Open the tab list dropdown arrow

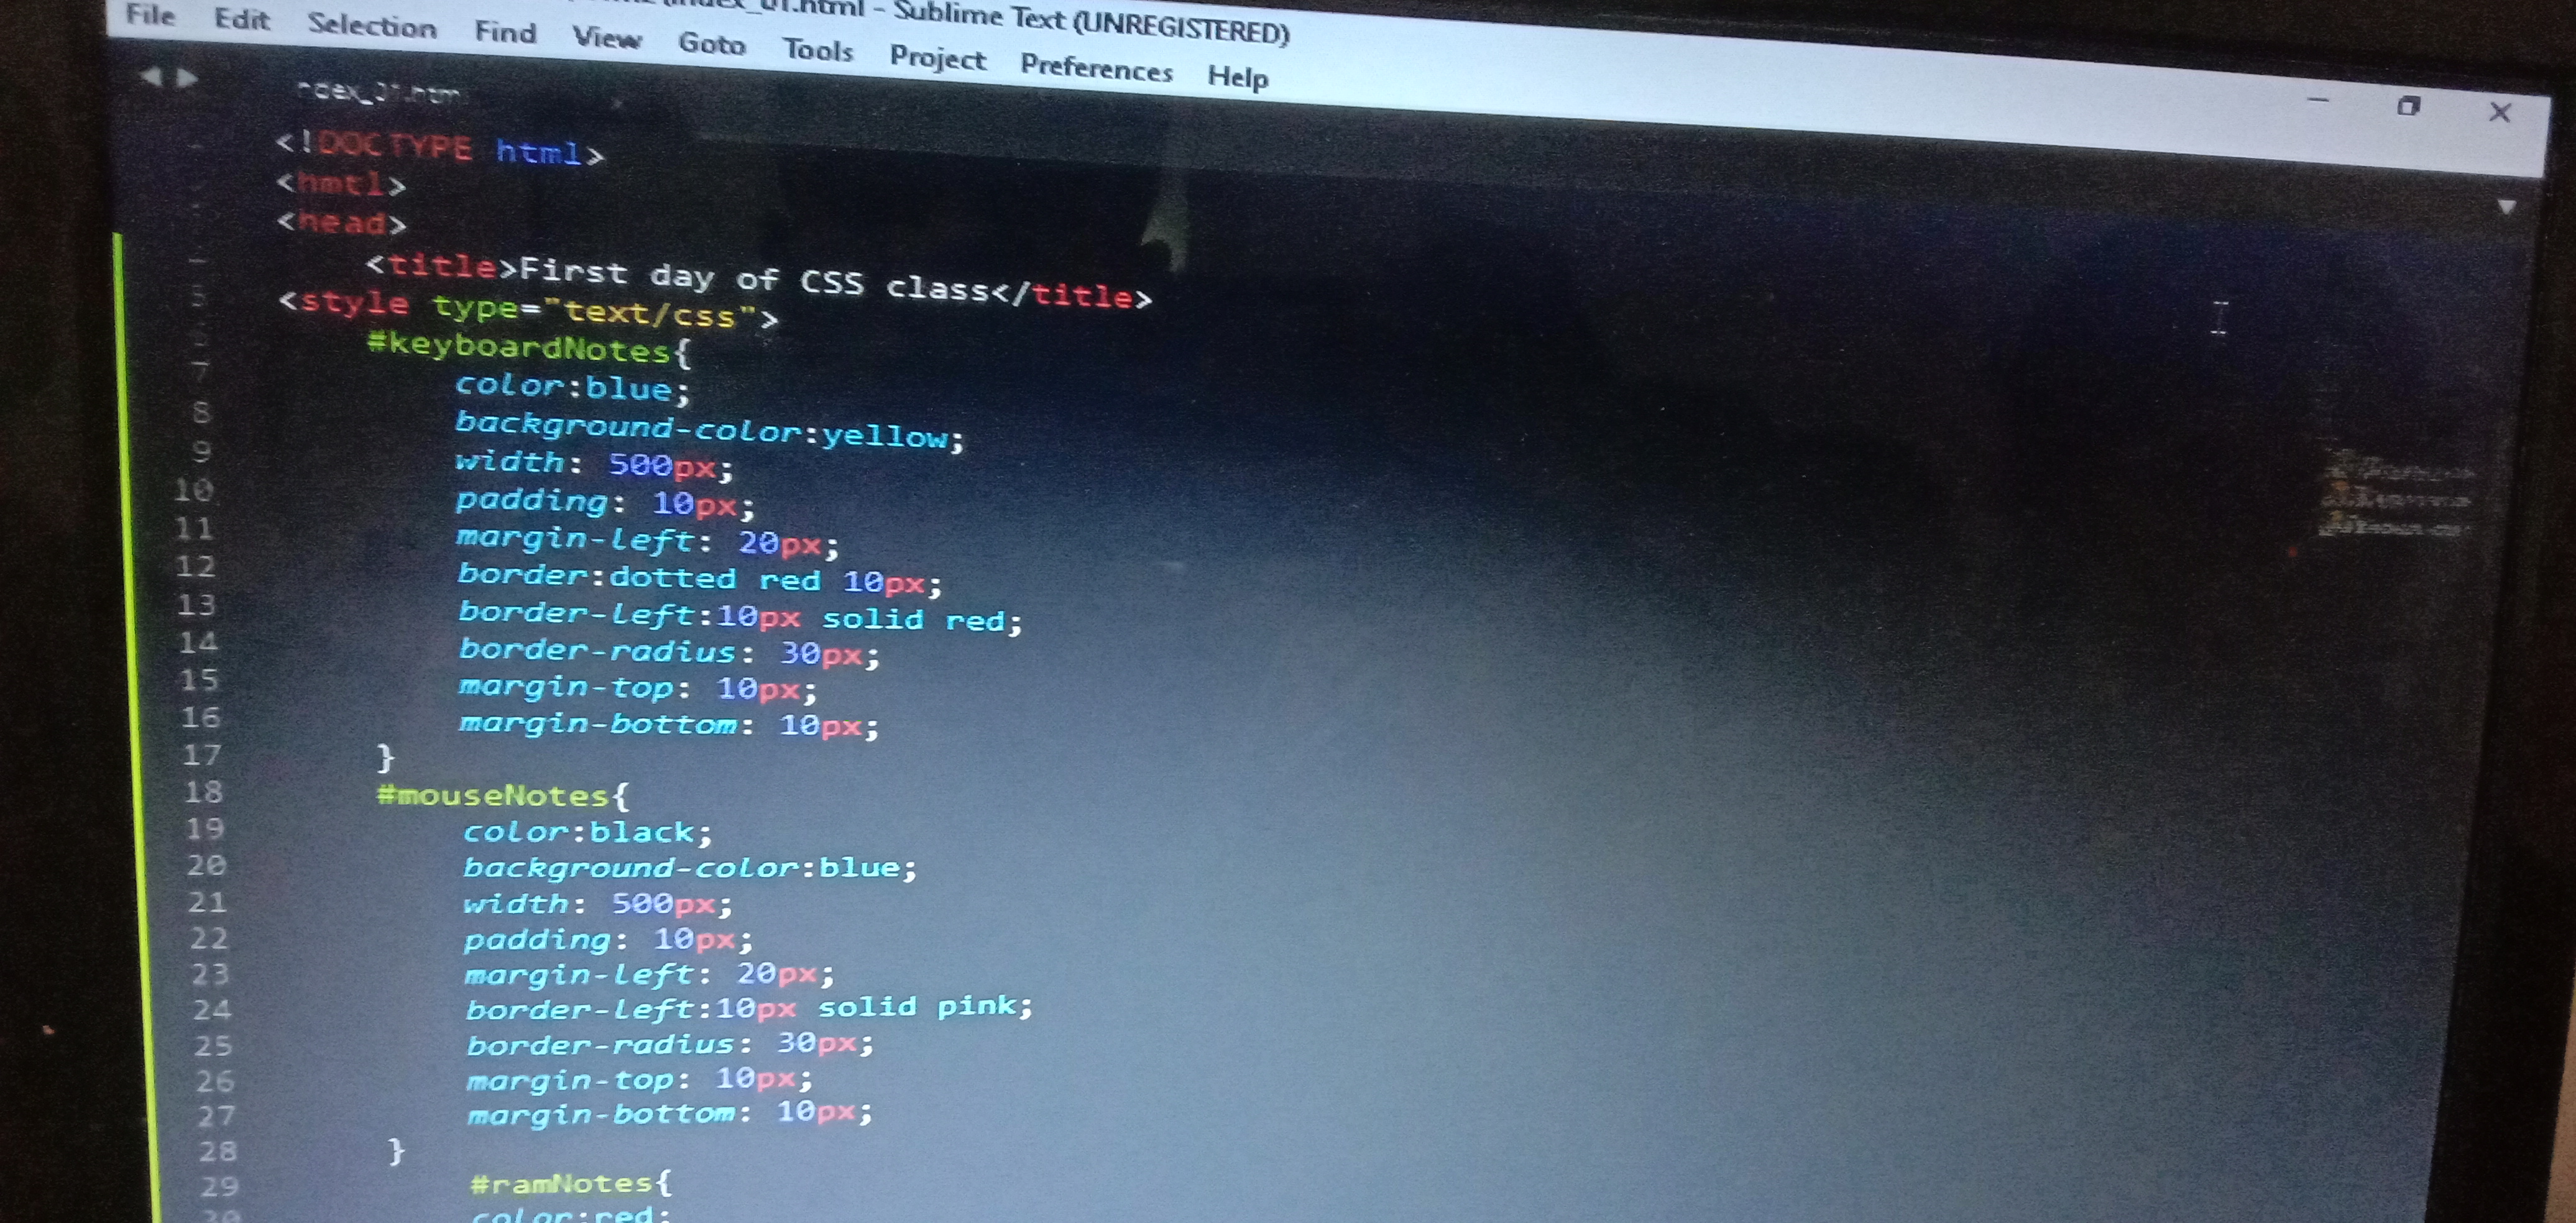2506,207
